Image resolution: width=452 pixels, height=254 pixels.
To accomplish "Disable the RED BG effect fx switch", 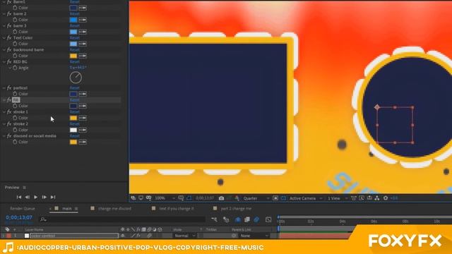I will tap(9, 61).
